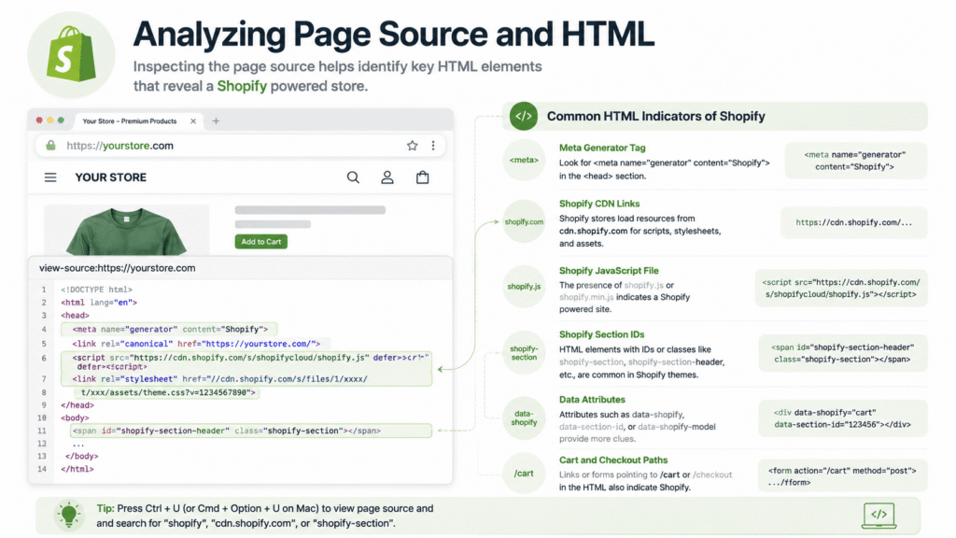
Task: Open the account user icon
Action: (x=387, y=177)
